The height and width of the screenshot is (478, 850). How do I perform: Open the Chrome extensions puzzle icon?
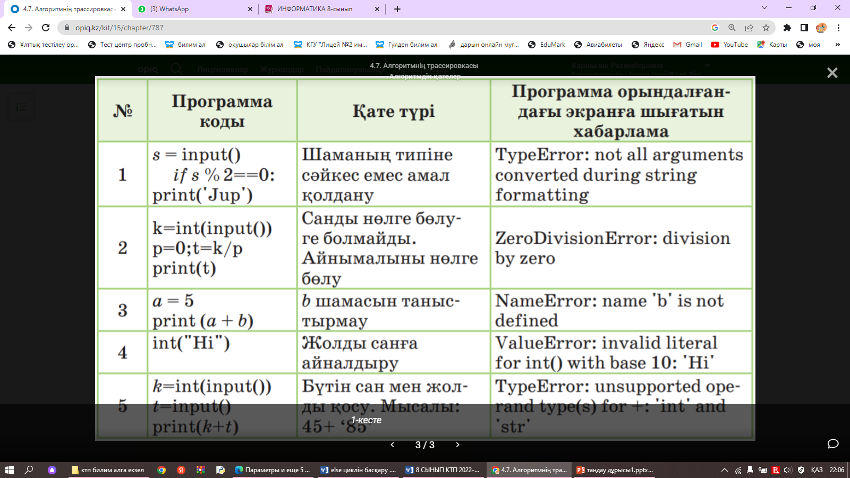coord(787,28)
